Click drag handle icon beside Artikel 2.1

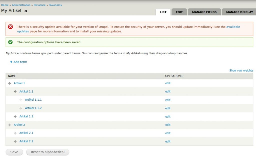click(15, 133)
